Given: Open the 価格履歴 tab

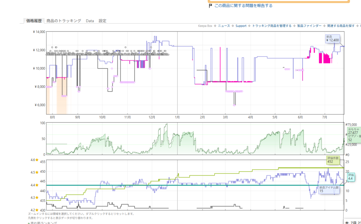Looking at the screenshot, I should pyautogui.click(x=34, y=21).
